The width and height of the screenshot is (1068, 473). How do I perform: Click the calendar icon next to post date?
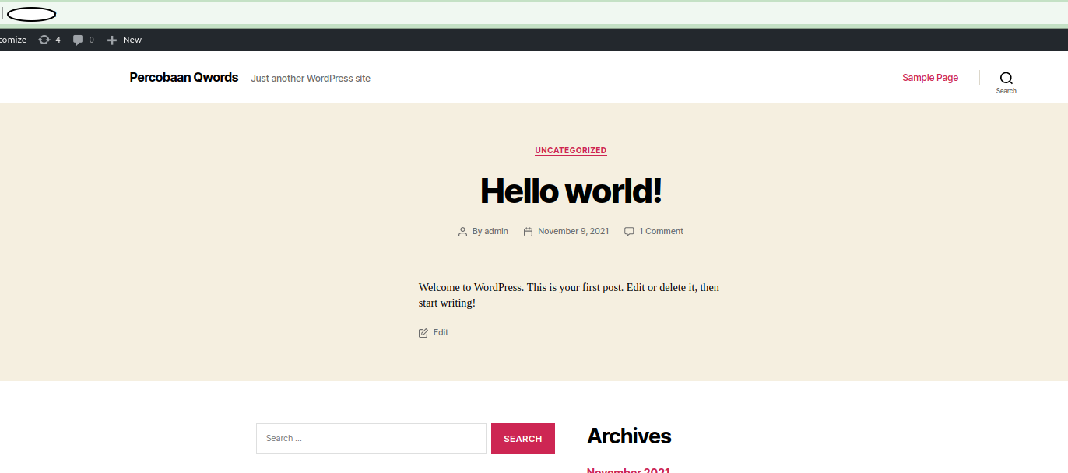pos(528,231)
